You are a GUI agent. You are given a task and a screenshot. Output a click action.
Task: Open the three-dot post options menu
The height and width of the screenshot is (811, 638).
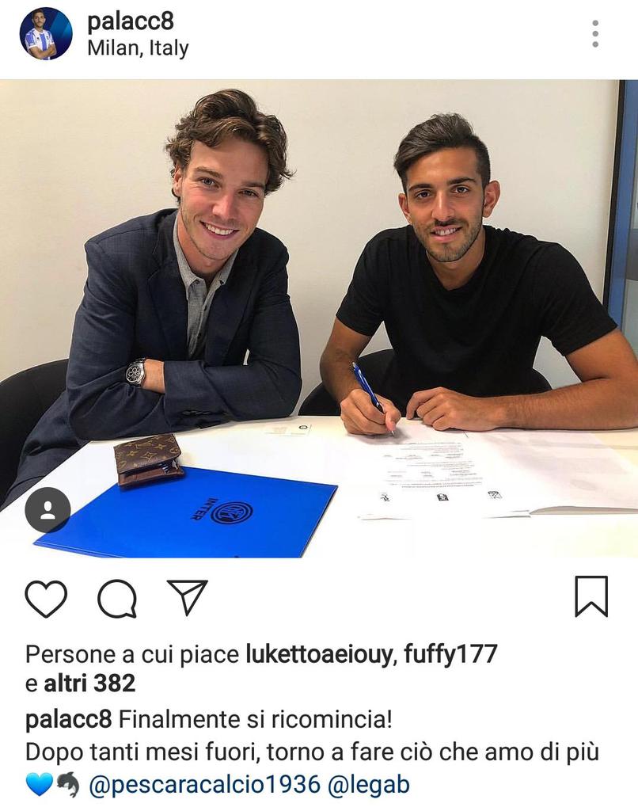pos(595,34)
